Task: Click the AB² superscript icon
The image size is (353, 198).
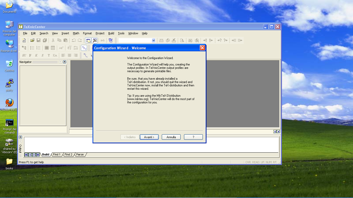Action: coord(61,48)
